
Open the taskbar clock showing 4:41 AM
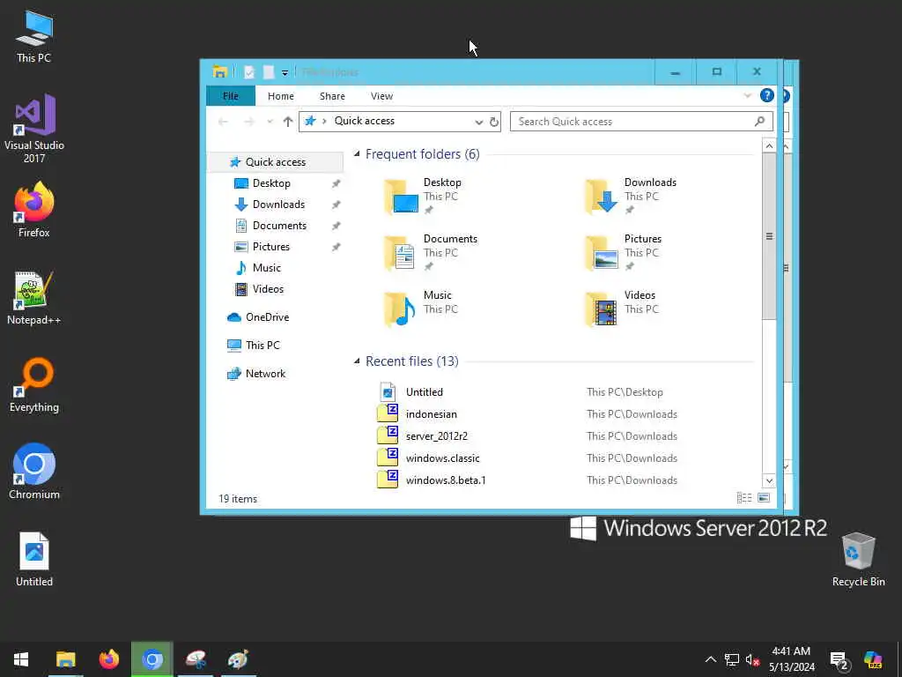tap(792, 659)
